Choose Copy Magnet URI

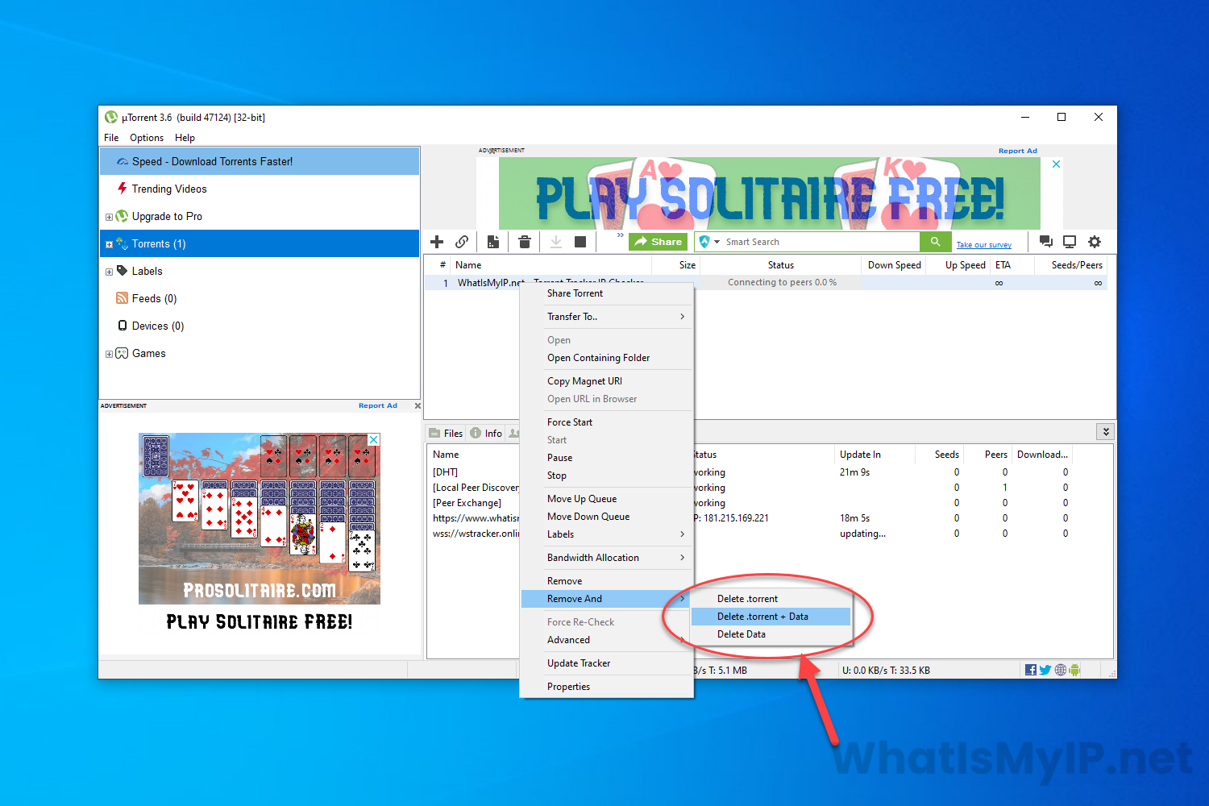pos(607,381)
